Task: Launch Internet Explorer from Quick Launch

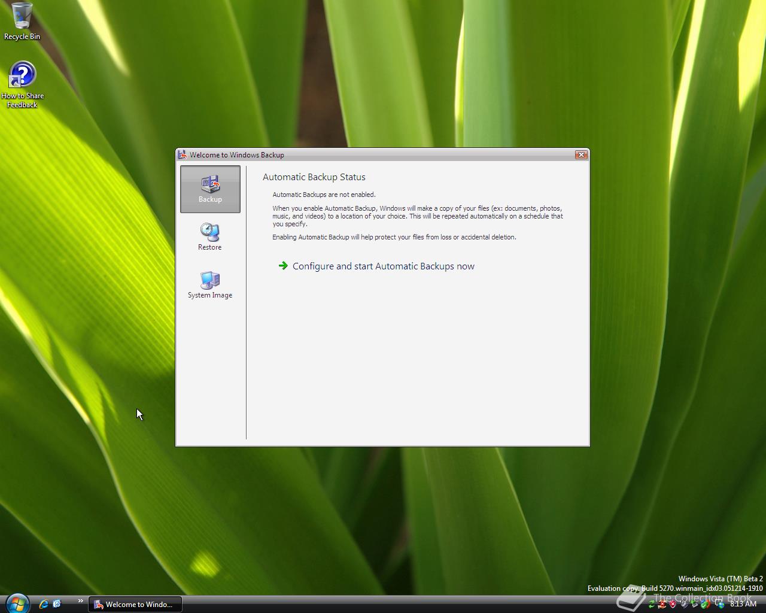Action: (44, 604)
